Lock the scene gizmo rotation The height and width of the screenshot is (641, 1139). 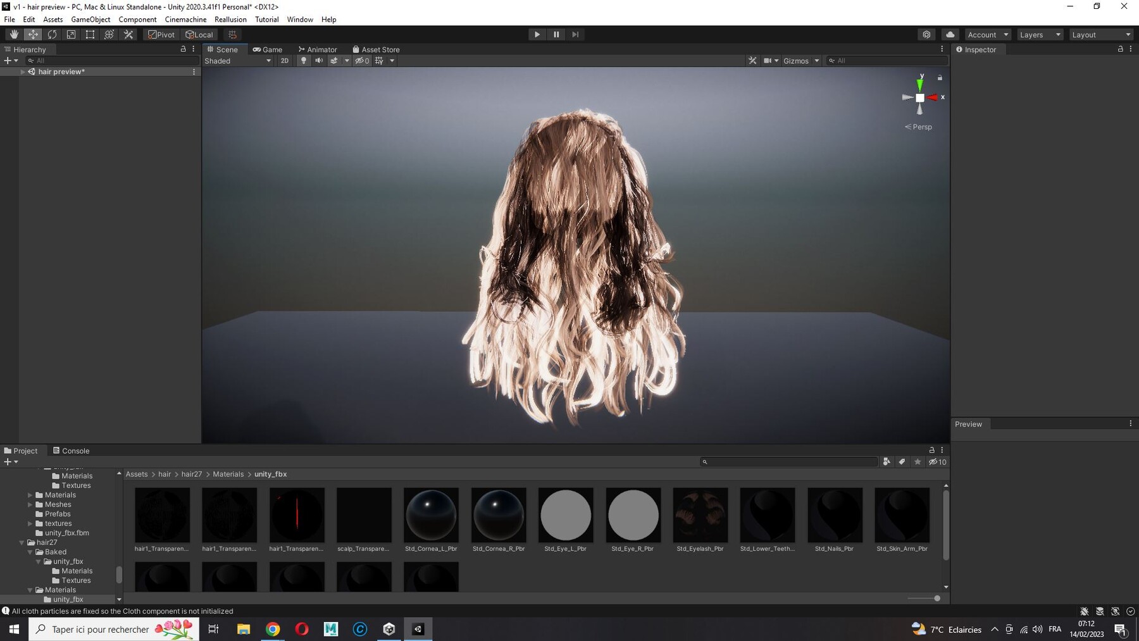[940, 78]
